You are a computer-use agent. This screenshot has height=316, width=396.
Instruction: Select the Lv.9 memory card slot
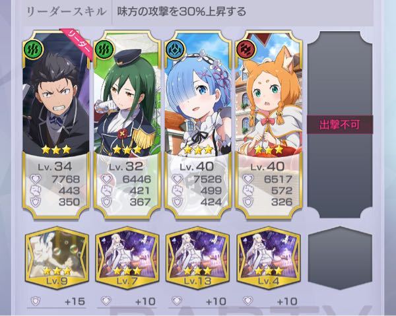(57, 258)
